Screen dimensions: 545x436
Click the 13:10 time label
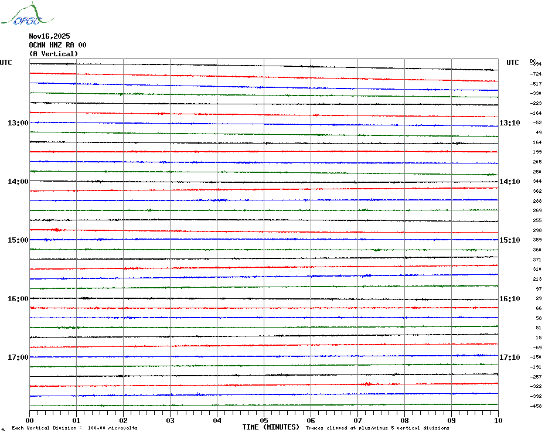click(x=510, y=122)
